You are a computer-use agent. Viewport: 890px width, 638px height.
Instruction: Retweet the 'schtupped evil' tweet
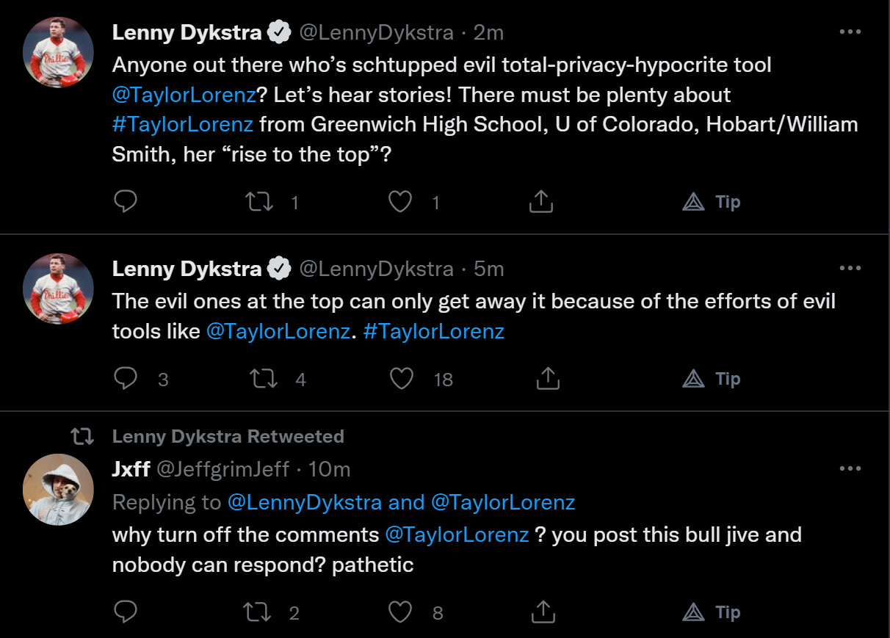click(x=259, y=202)
